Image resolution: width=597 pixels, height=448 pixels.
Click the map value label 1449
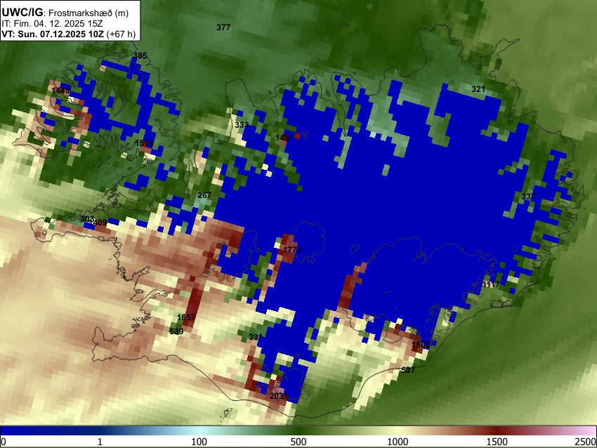coord(60,91)
